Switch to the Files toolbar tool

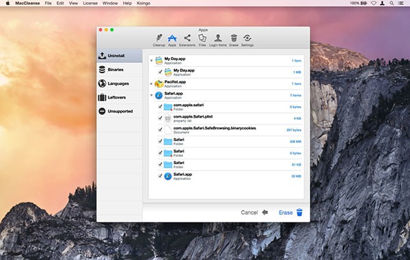click(202, 40)
